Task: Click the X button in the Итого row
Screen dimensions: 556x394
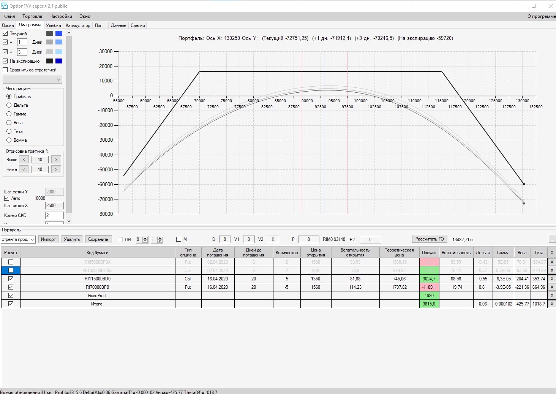Action: point(552,304)
